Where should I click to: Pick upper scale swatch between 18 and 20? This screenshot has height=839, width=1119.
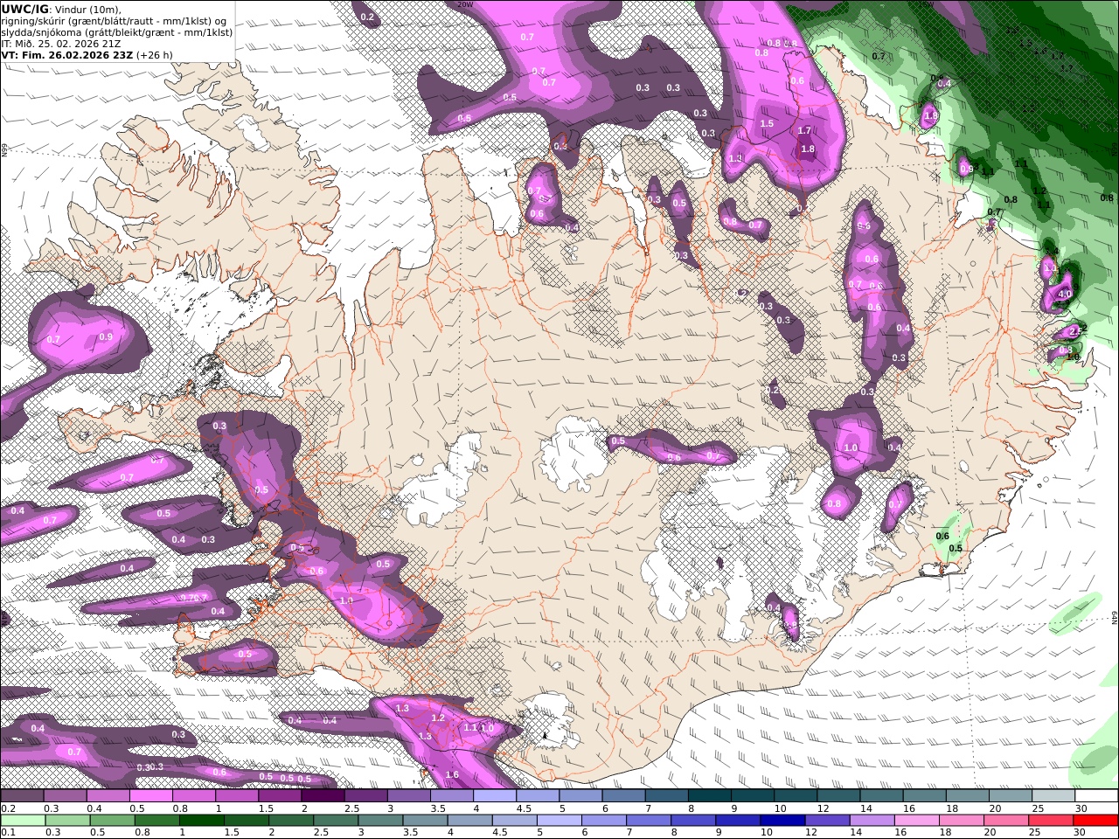[x=967, y=796]
